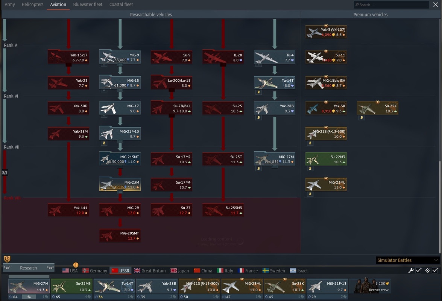Click crew icon under Tu-14T in tree
The image size is (442, 301).
258,92
